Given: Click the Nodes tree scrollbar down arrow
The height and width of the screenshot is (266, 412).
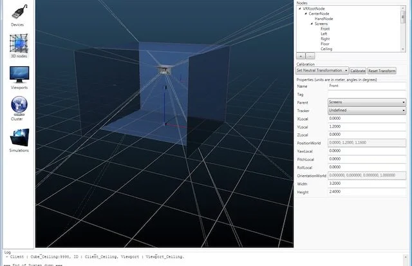Looking at the screenshot, I should click(403, 50).
